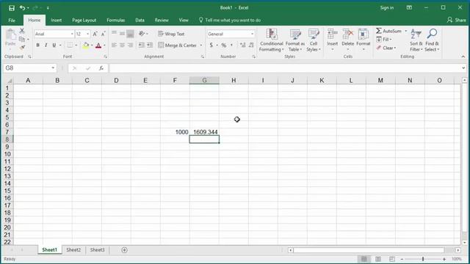
Task: Open Find & Select menu
Action: 432,40
